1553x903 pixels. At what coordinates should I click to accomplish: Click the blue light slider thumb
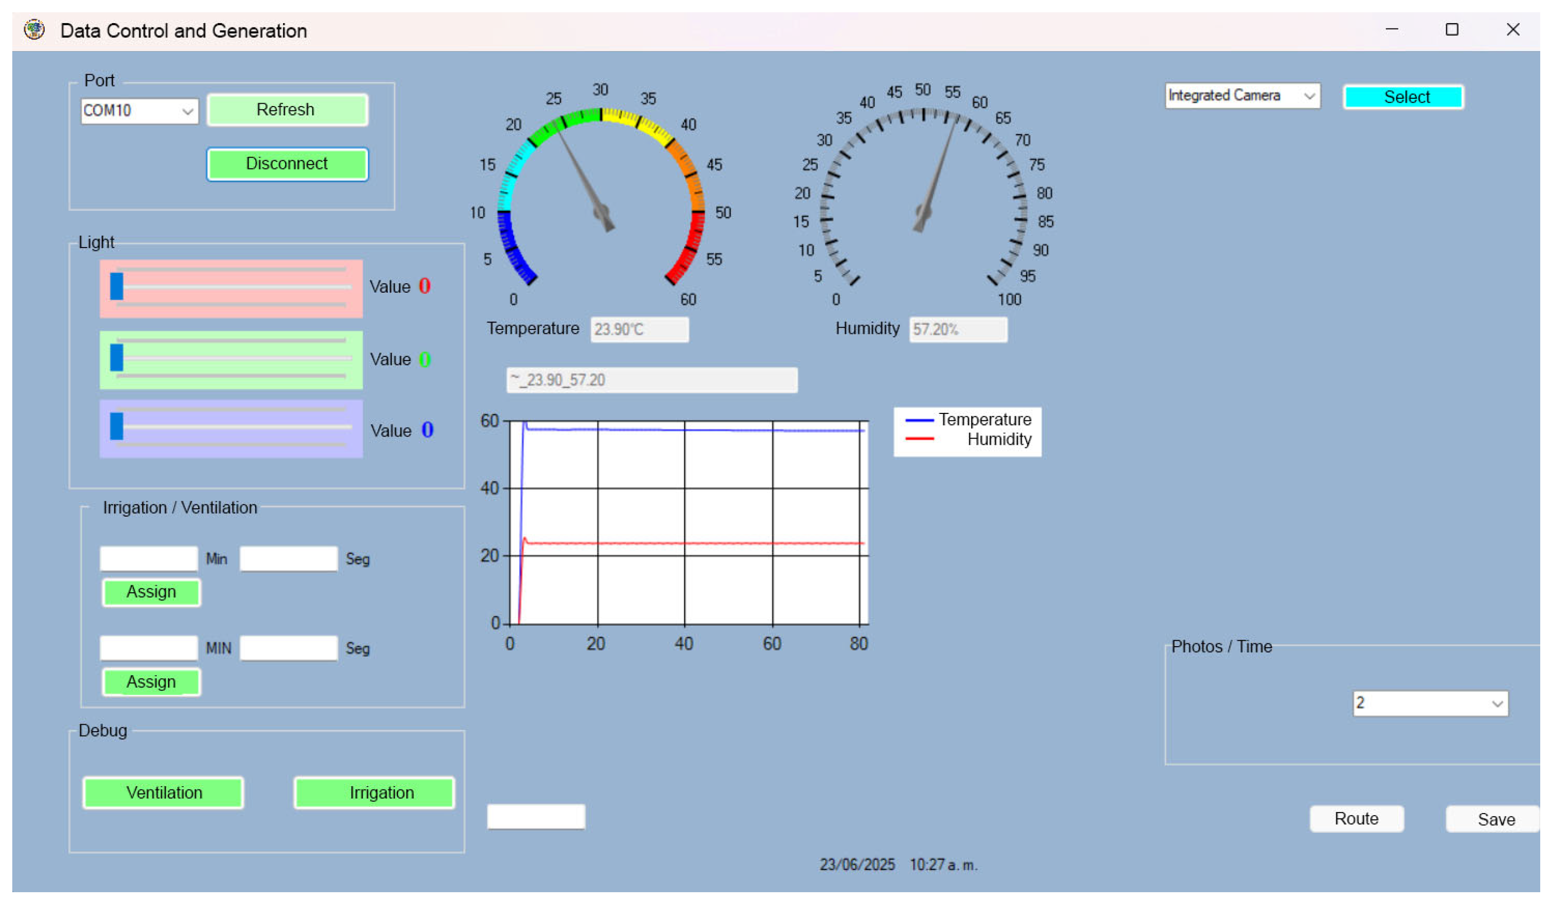116,427
